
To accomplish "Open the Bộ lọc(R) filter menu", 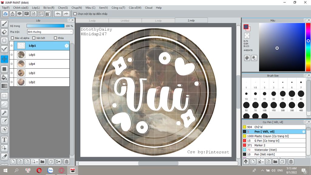I will [x=49, y=8].
